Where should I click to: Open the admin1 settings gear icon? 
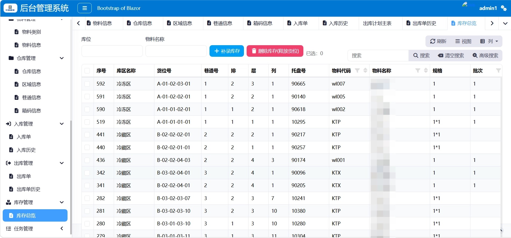(504, 8)
